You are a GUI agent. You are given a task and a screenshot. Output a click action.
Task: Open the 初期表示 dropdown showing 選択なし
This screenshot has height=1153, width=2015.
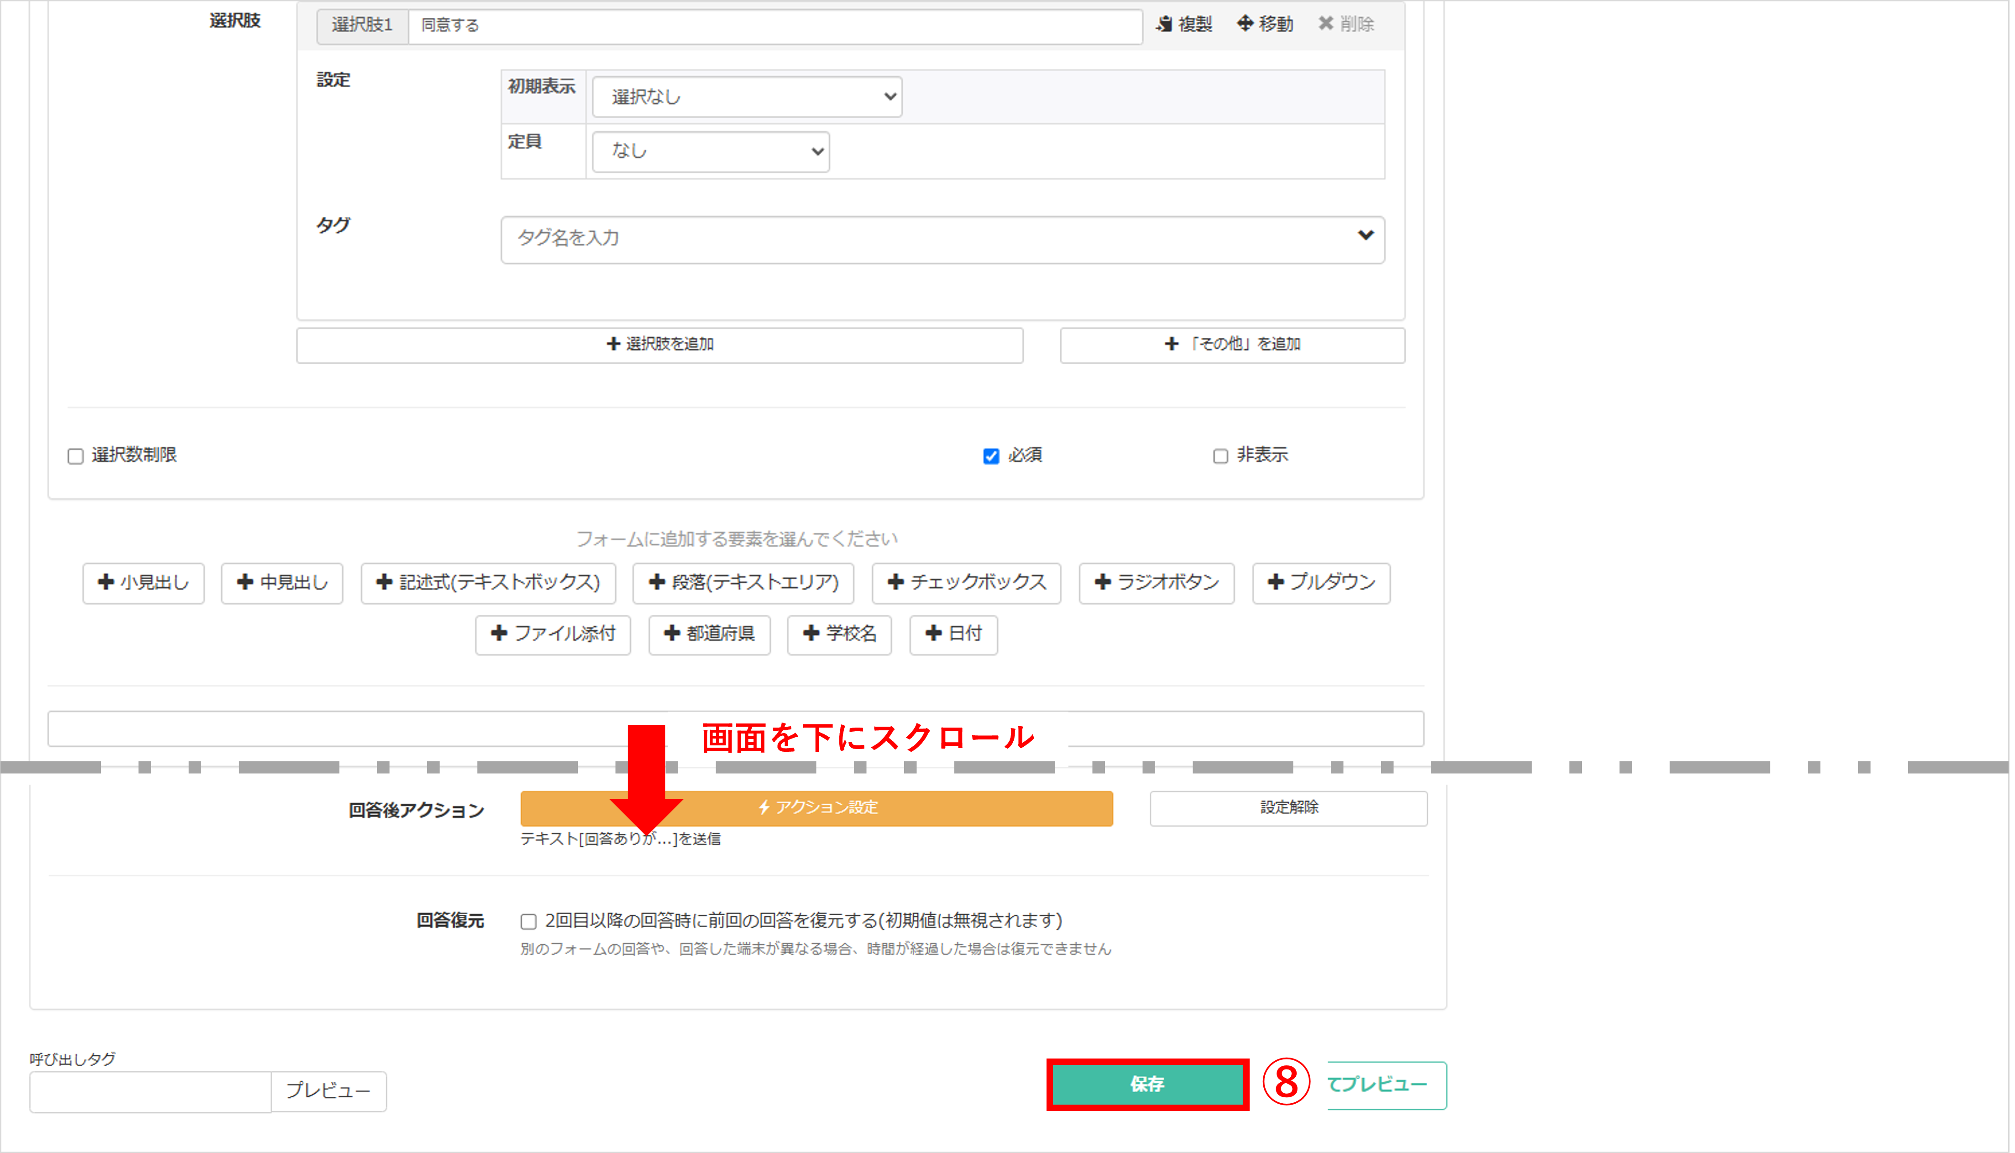tap(747, 97)
